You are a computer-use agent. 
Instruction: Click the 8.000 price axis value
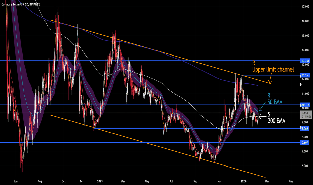(x=305, y=137)
